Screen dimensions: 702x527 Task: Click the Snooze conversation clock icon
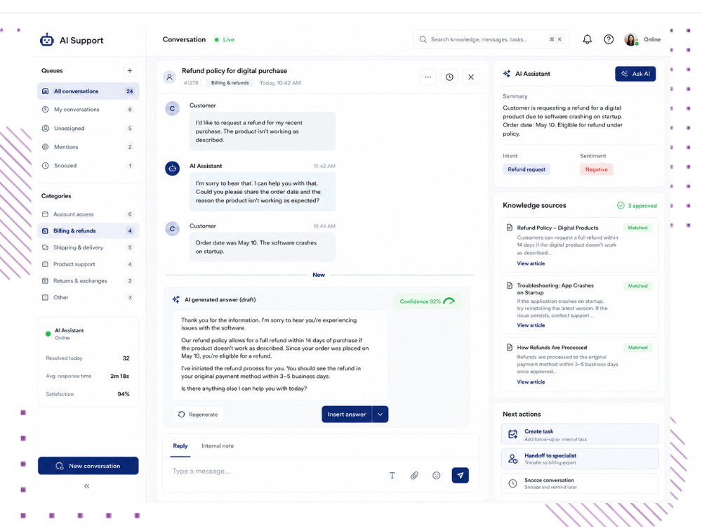point(513,483)
